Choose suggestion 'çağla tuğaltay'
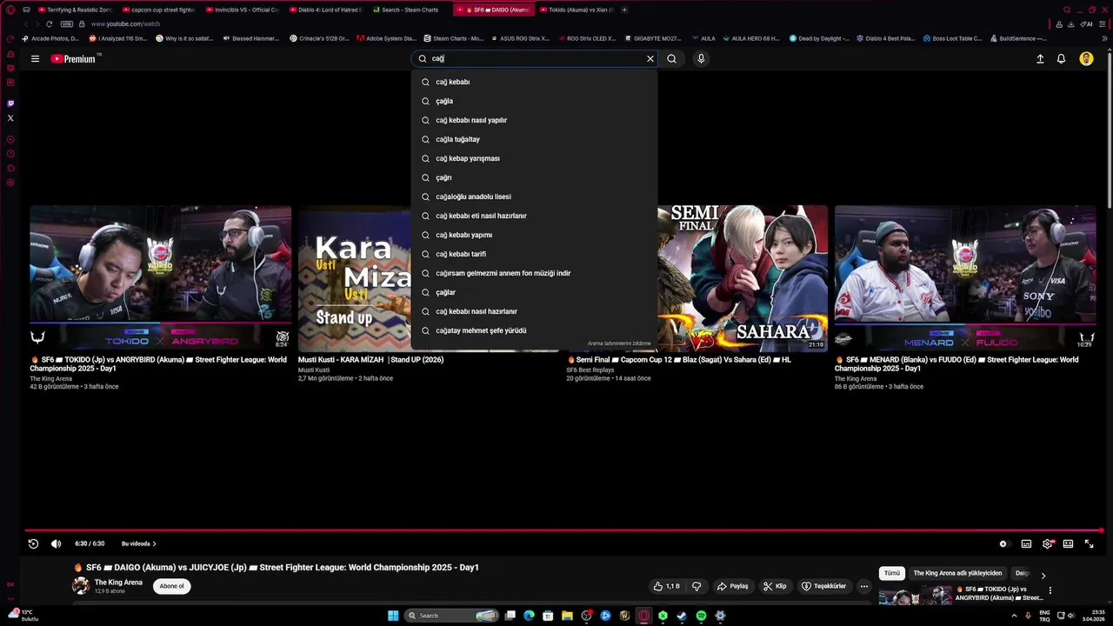 point(534,139)
